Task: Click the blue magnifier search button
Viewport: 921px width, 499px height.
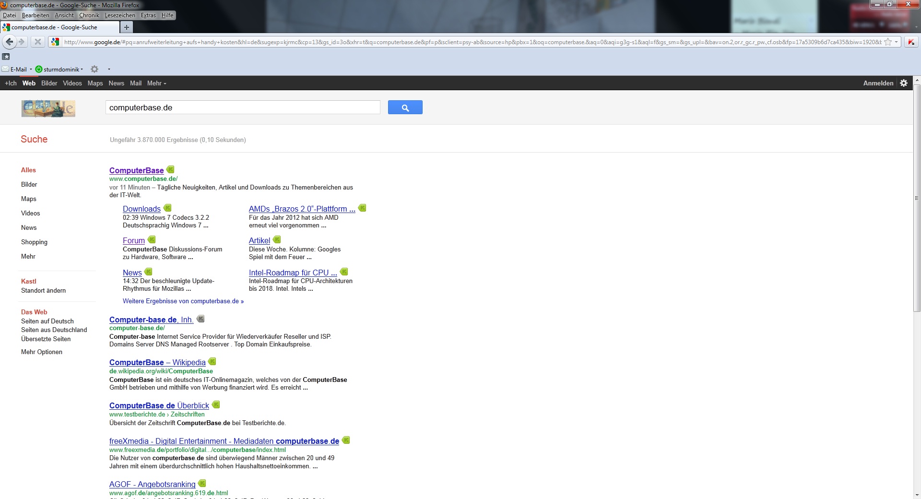Action: 405,107
